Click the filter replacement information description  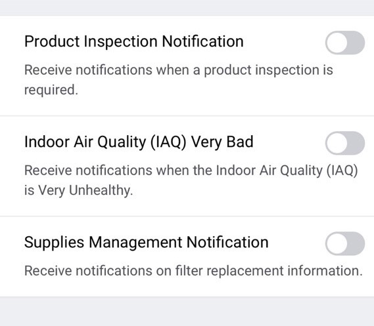click(193, 271)
